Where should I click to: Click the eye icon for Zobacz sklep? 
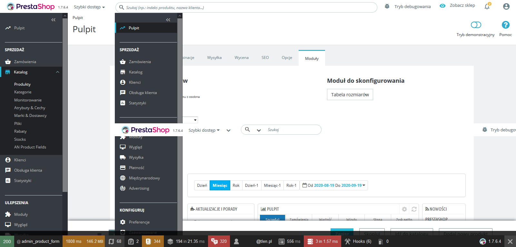tap(442, 6)
